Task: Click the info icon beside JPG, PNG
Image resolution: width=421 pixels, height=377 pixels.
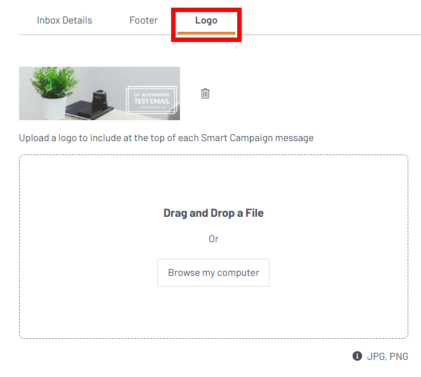Action: coord(357,356)
